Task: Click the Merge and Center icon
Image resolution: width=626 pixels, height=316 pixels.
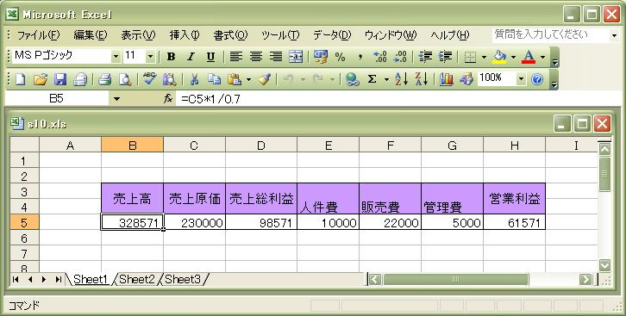Action: (x=296, y=57)
